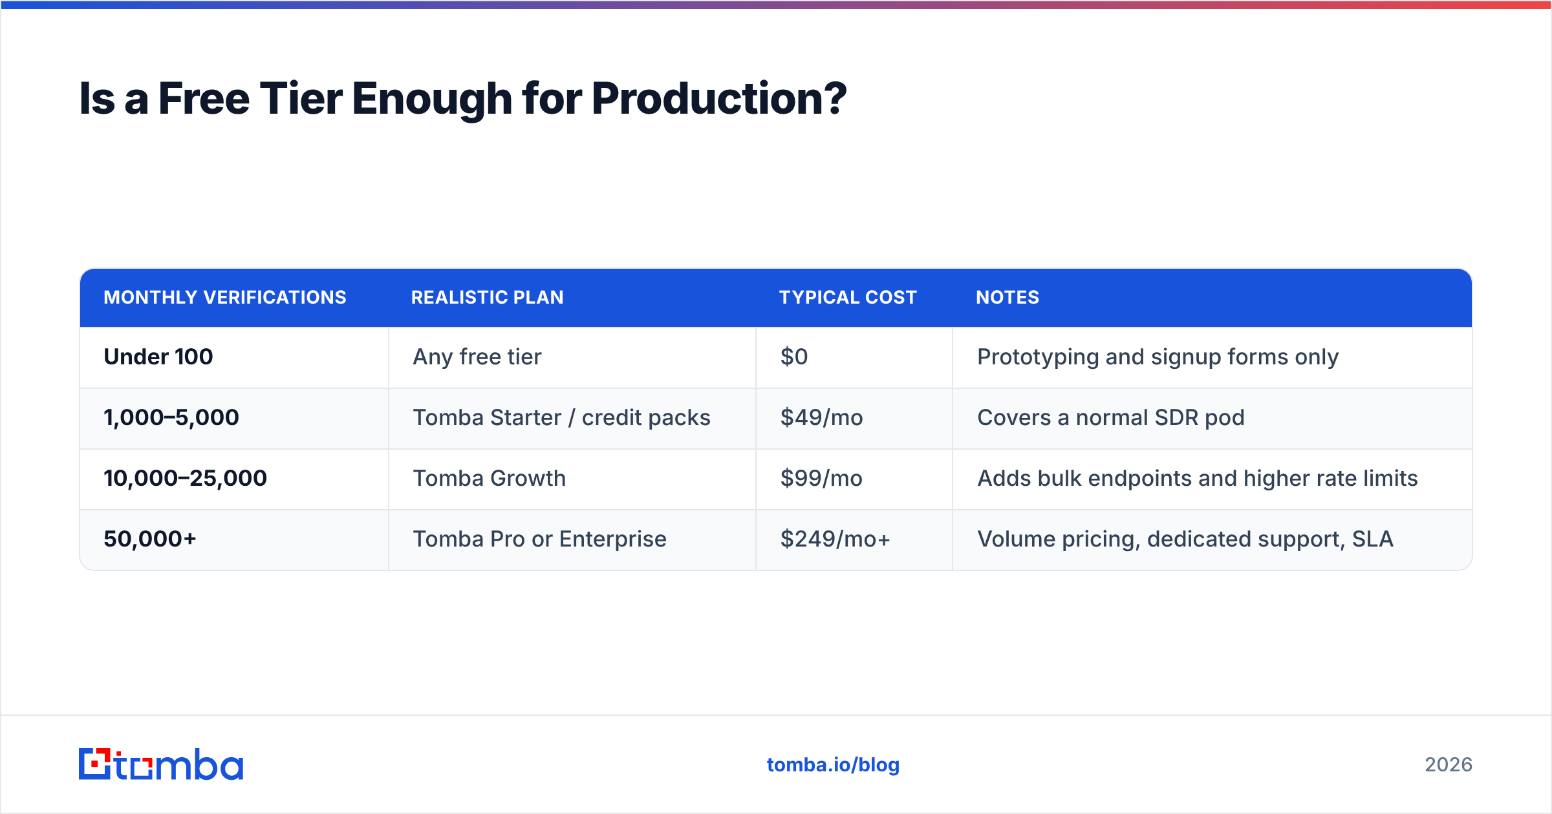Image resolution: width=1552 pixels, height=814 pixels.
Task: Click the '$249/mo+' cost cell
Action: (854, 539)
